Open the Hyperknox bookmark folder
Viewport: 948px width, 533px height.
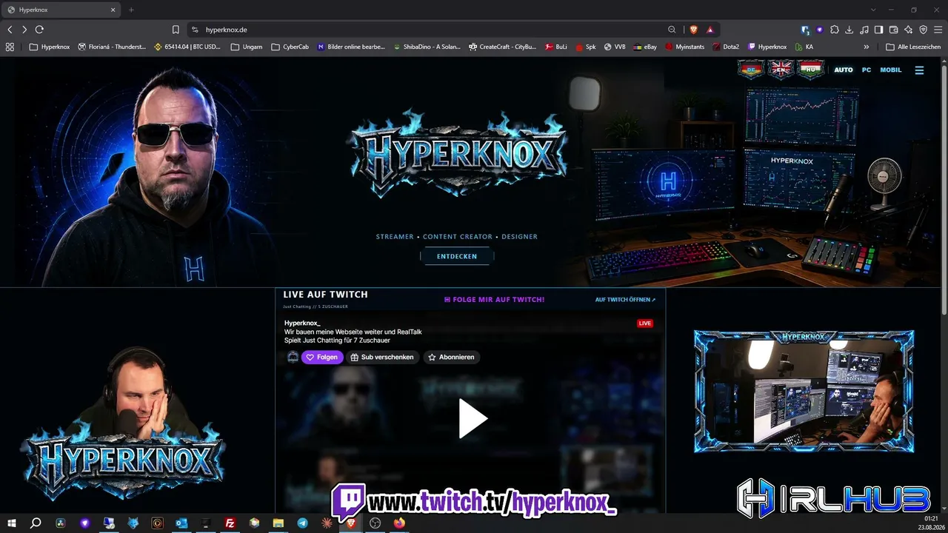[x=50, y=47]
